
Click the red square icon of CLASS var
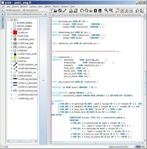pos(15,33)
